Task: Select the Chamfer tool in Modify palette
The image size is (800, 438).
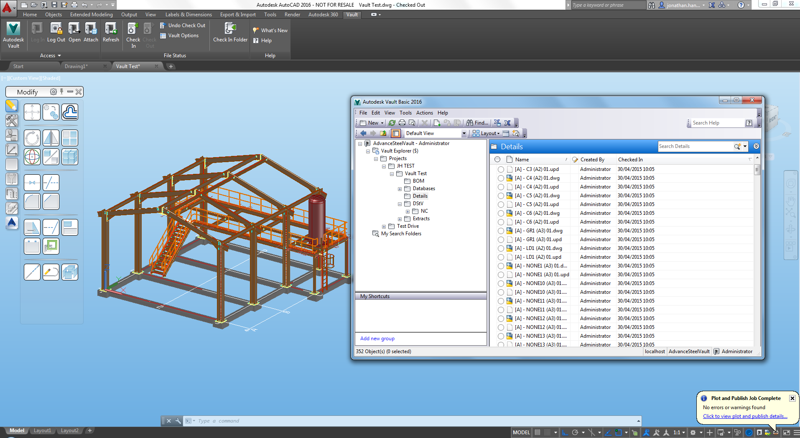Action: click(51, 201)
